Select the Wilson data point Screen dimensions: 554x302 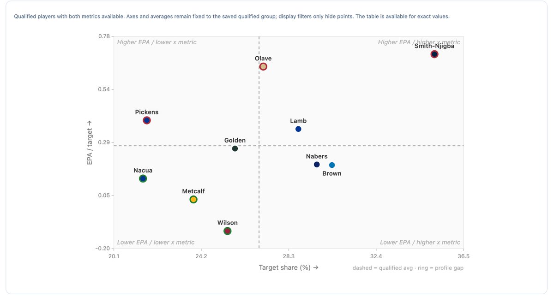tap(228, 231)
